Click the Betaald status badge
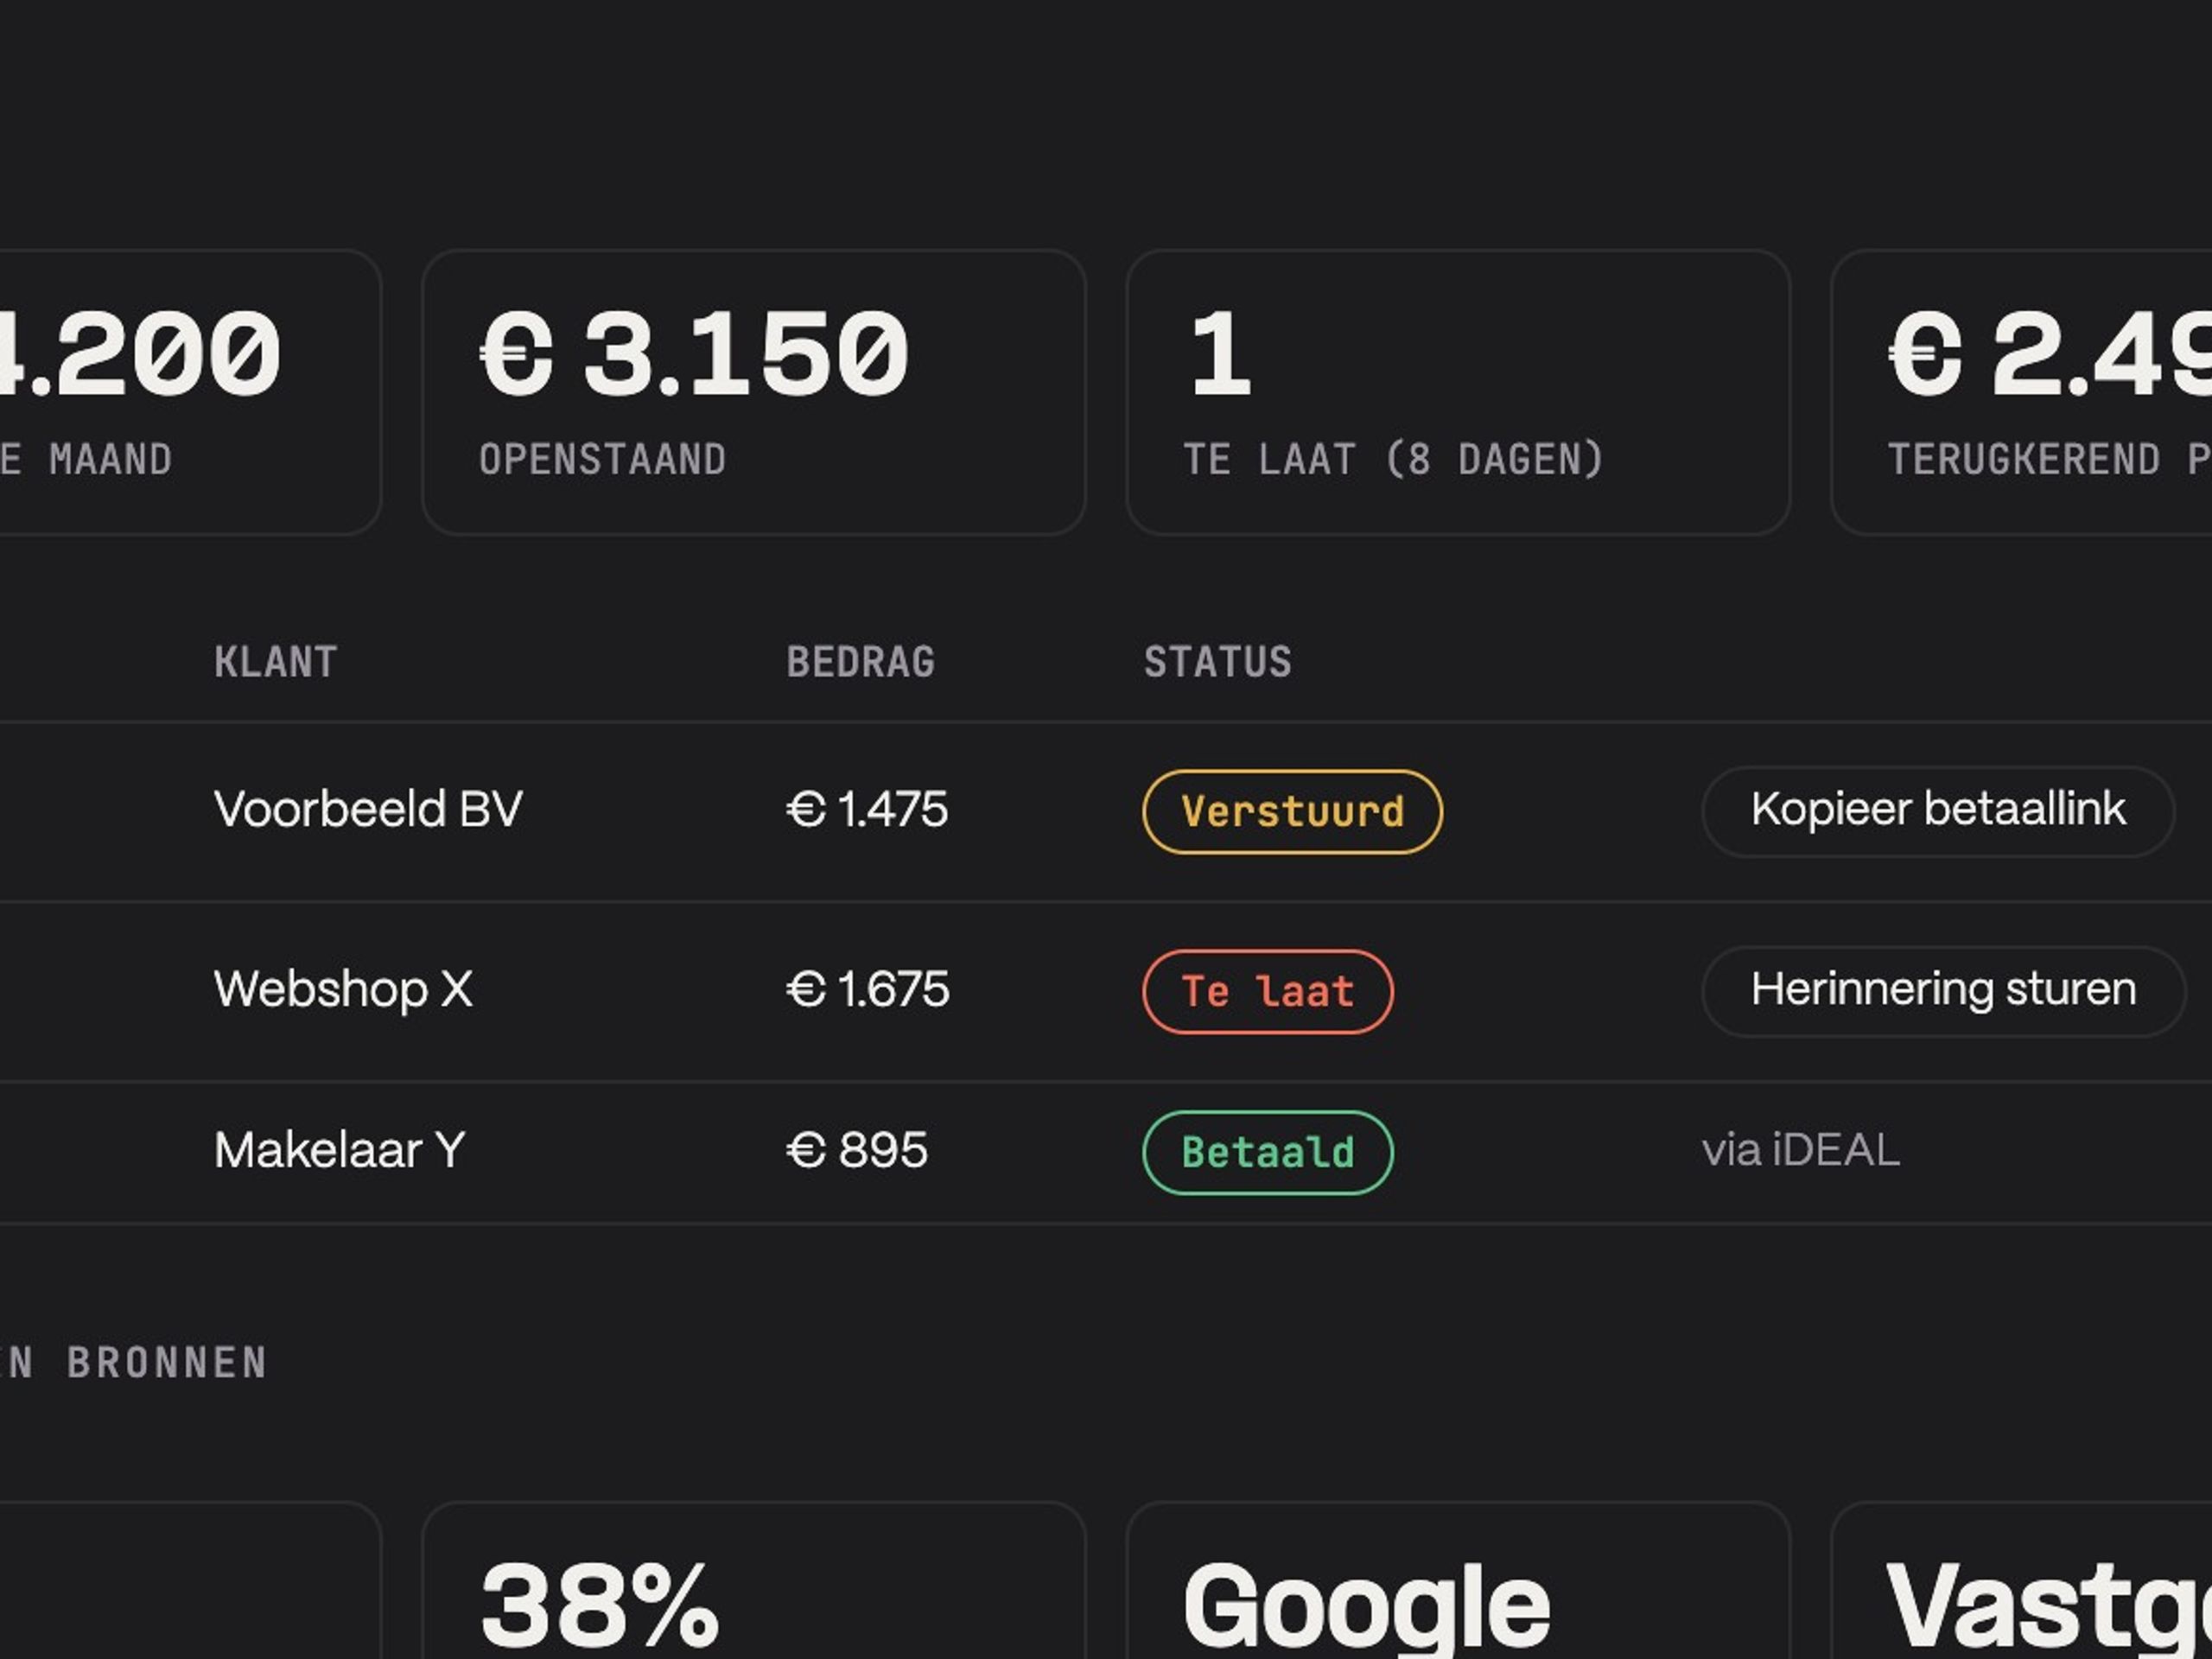 [x=1267, y=1152]
